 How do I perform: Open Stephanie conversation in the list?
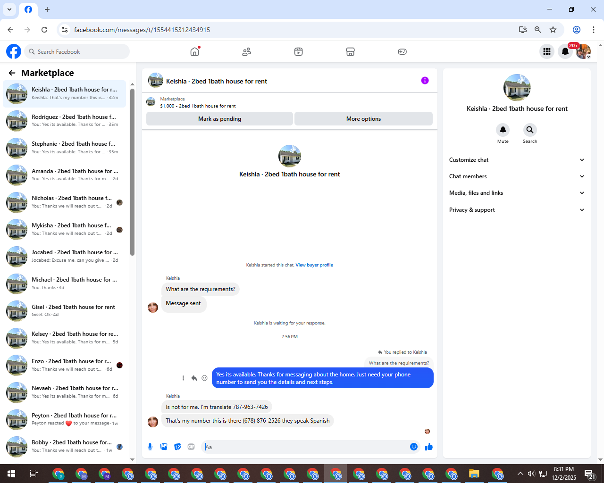[x=64, y=148]
